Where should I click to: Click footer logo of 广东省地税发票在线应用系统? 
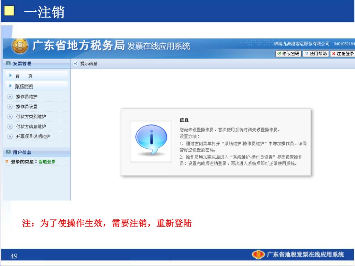[258, 255]
